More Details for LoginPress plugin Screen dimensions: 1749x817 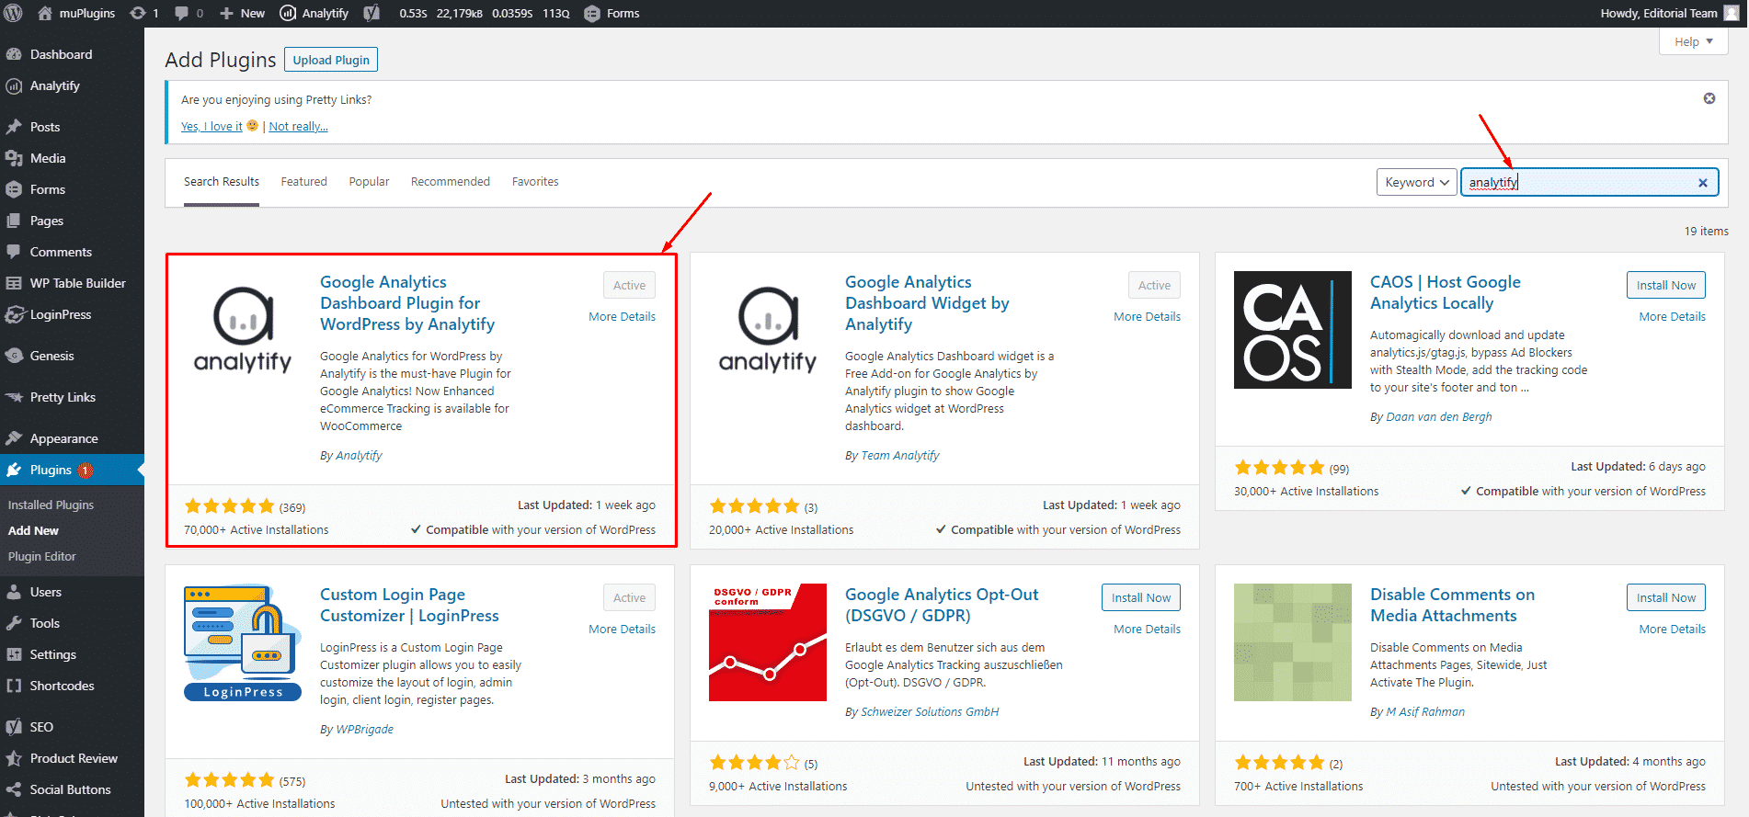point(622,629)
